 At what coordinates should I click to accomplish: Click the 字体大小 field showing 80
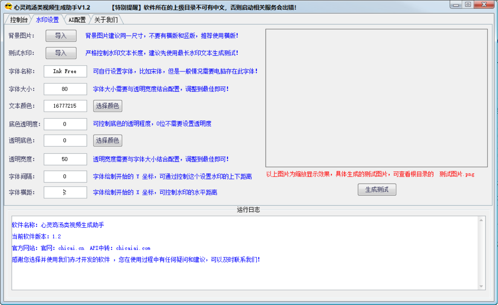65,89
